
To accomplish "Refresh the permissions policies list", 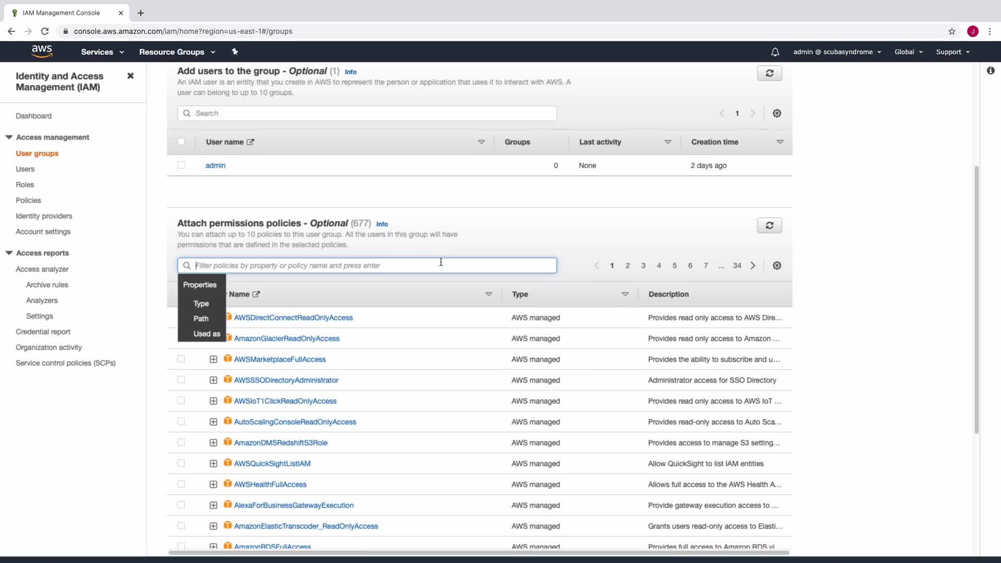I will pos(769,225).
